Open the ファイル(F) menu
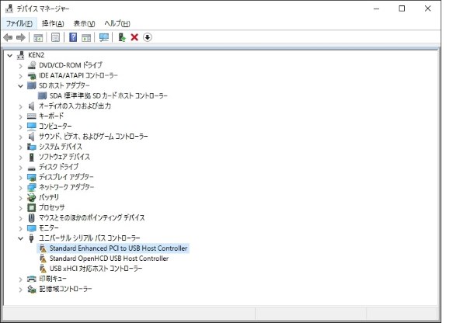Viewport: 463px width, 323px height. click(19, 23)
